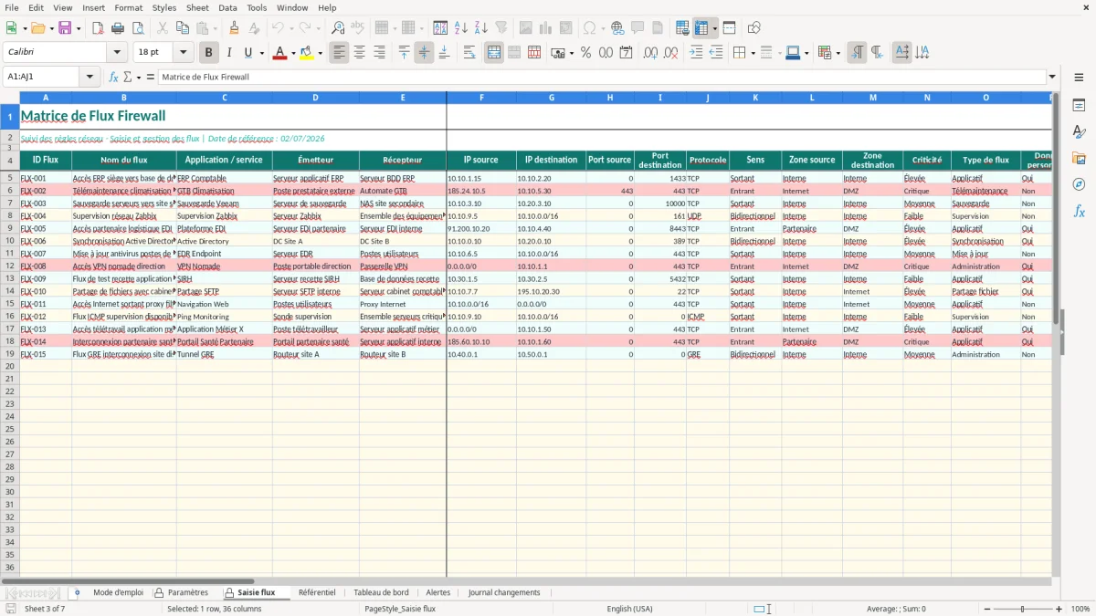This screenshot has height=616, width=1096.
Task: Click PageStyle_Saisie flux in status bar
Action: point(400,609)
